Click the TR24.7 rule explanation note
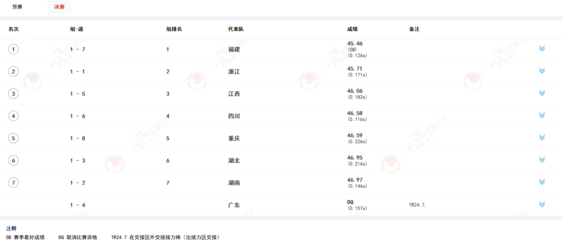Image resolution: width=563 pixels, height=243 pixels. pyautogui.click(x=166, y=237)
